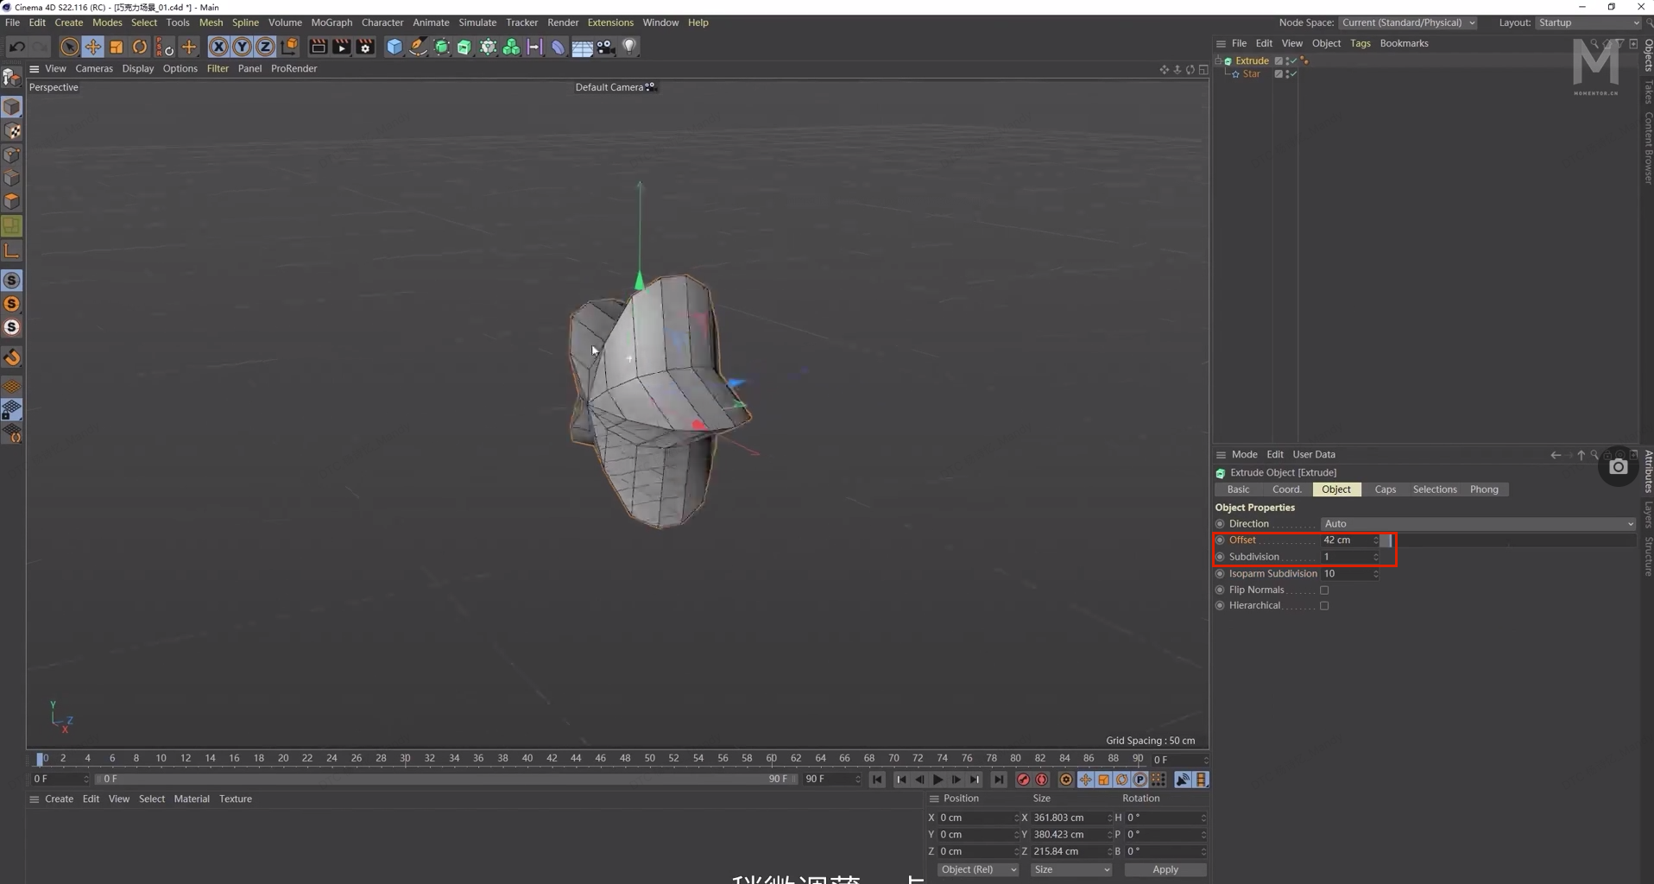Add a Camera object from toolbar
The height and width of the screenshot is (884, 1654).
tap(606, 47)
